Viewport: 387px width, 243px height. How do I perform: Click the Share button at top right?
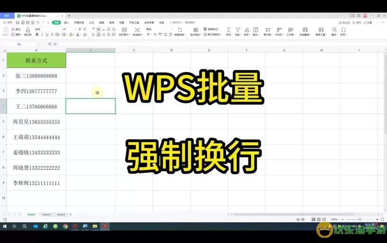tap(368, 22)
